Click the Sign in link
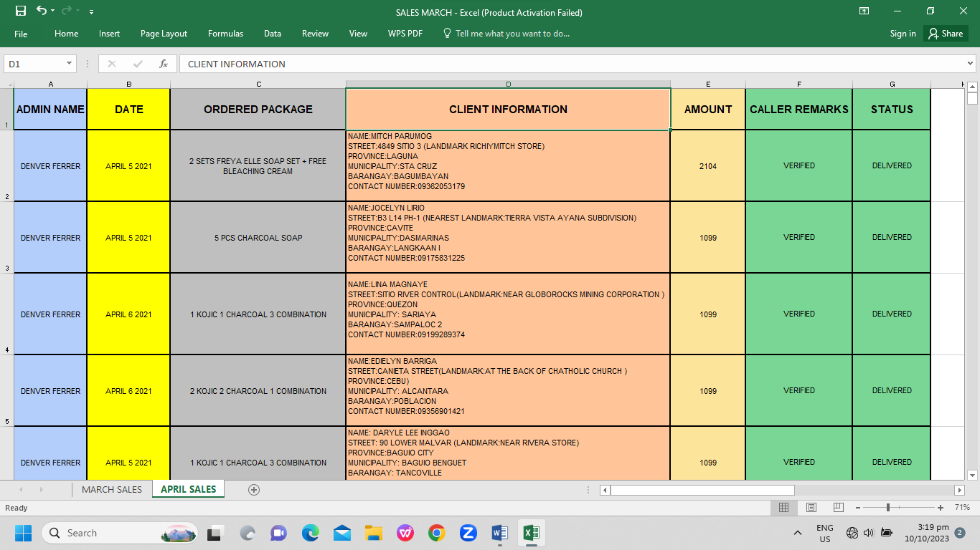Image resolution: width=980 pixels, height=550 pixels. (903, 34)
